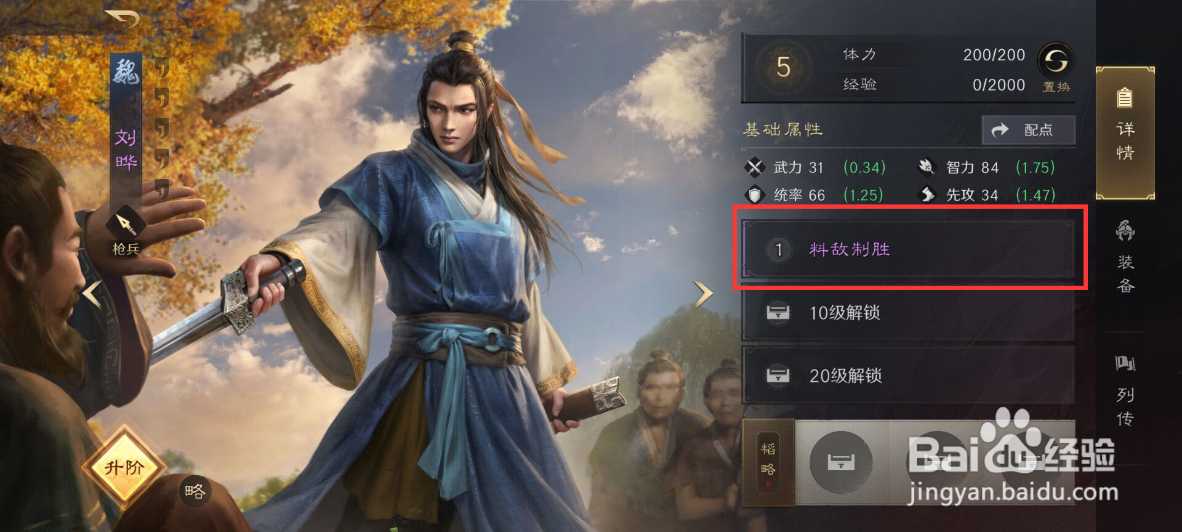Switch to the 详情 tab
Viewport: 1182px width, 532px height.
[x=1125, y=134]
